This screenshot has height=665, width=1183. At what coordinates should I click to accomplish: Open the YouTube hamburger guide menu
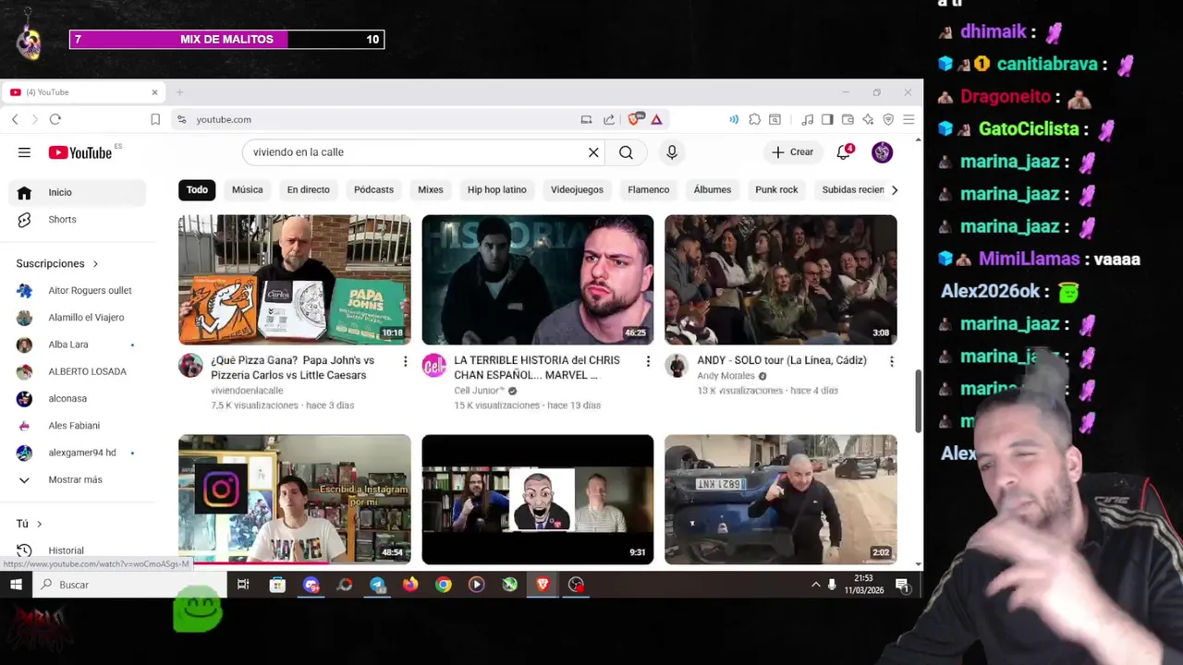pyautogui.click(x=24, y=152)
